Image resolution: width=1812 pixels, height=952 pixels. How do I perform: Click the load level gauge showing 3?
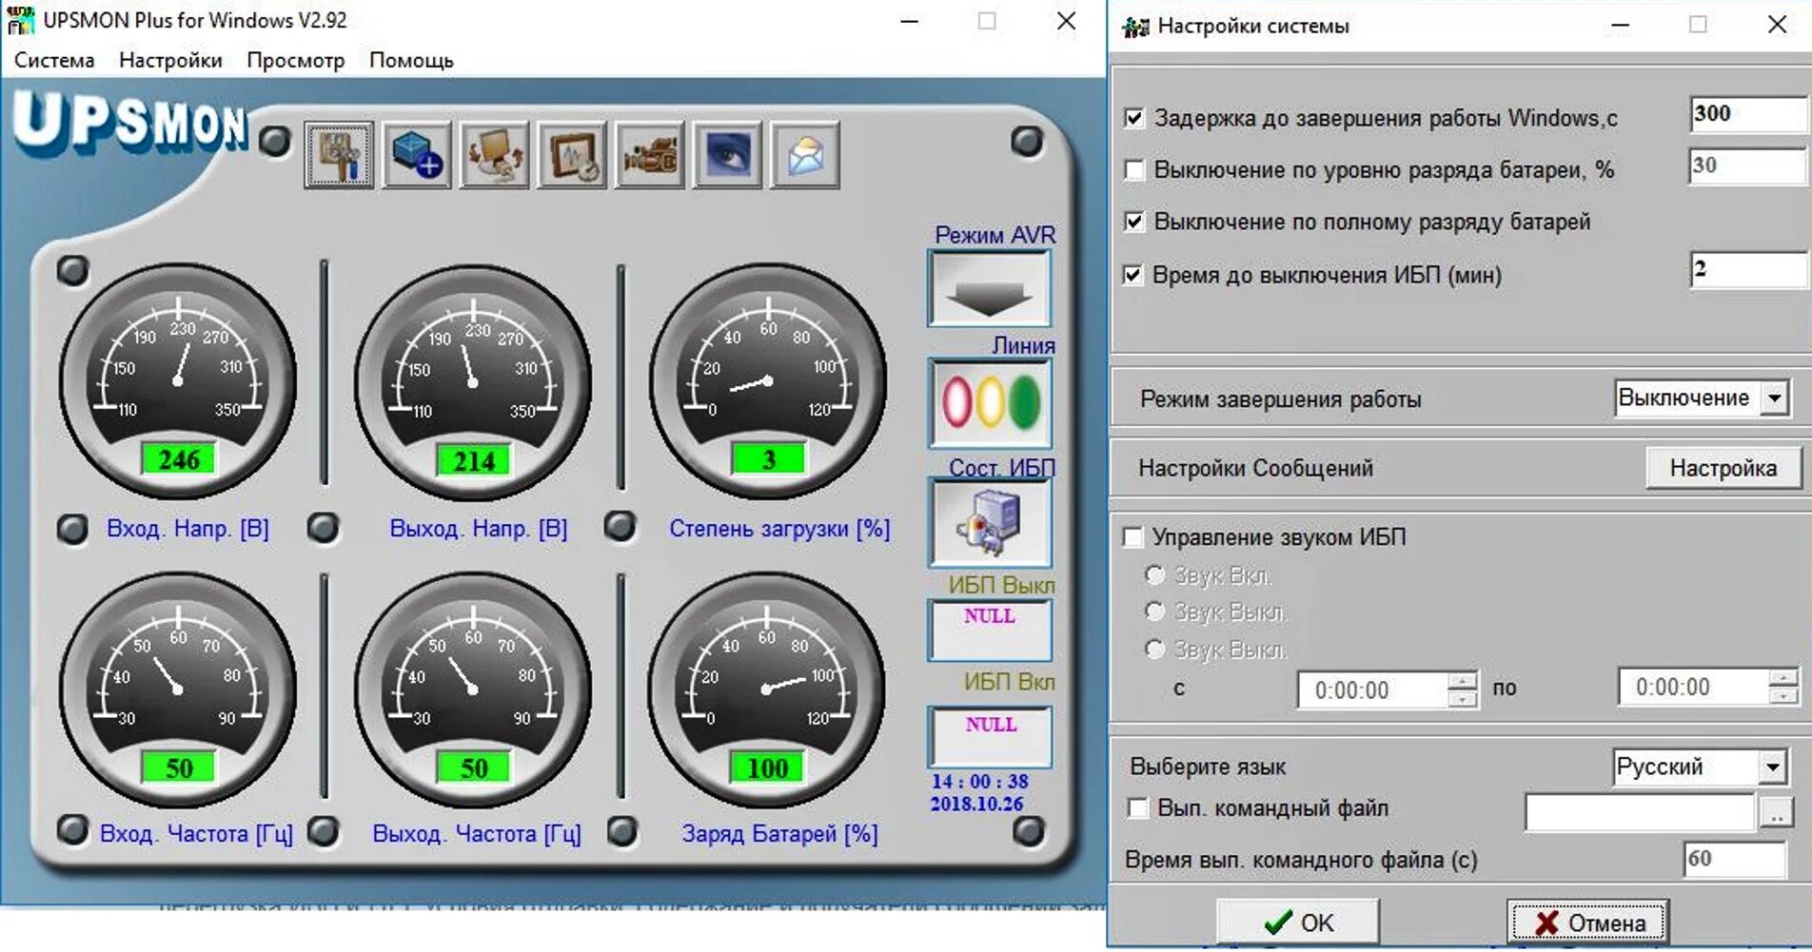768,380
